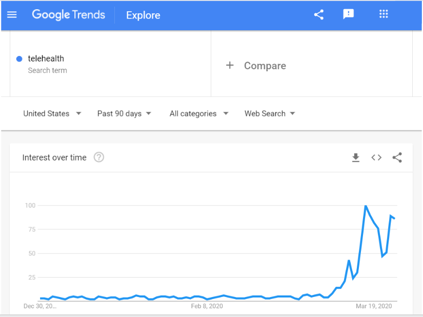Open the send feedback icon
The image size is (423, 317).
pyautogui.click(x=348, y=14)
